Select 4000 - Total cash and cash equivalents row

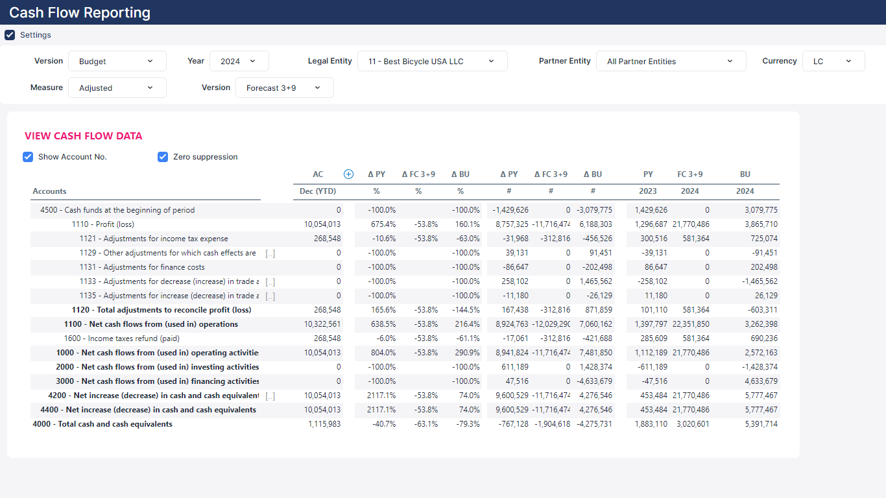point(102,424)
